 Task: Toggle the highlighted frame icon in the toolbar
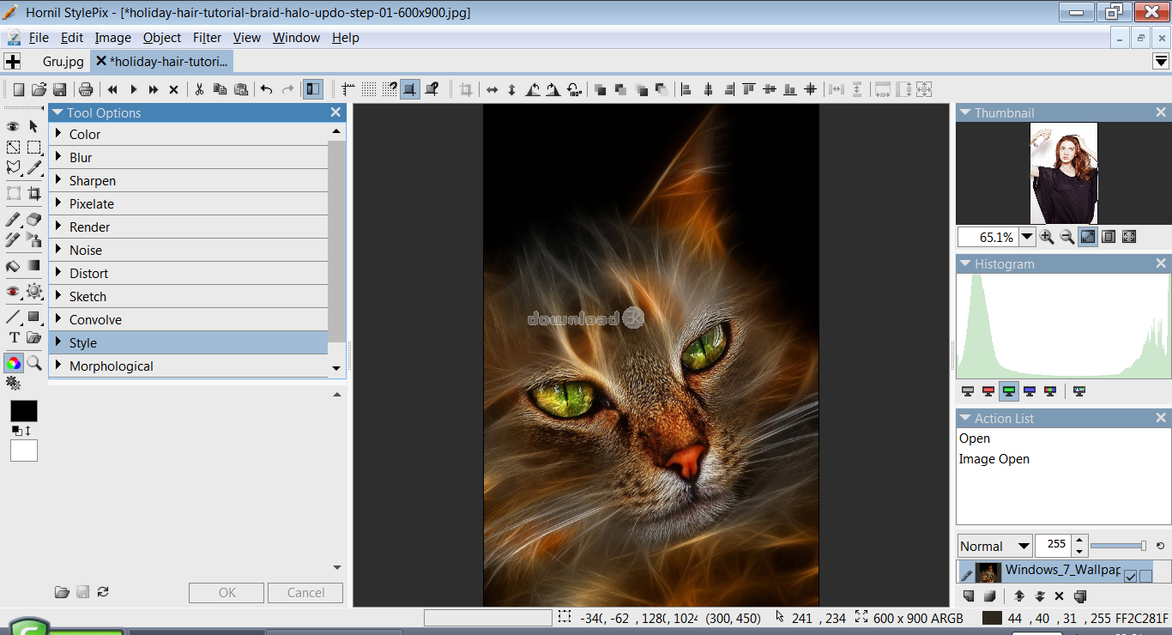[x=410, y=89]
